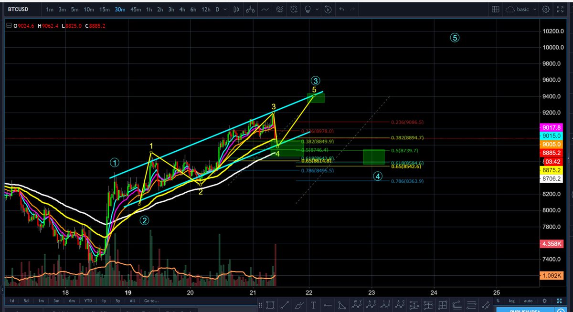Screen dimensions: 573x312
Task: Click the blue maximize chart icon at bottom
Action: [559, 301]
